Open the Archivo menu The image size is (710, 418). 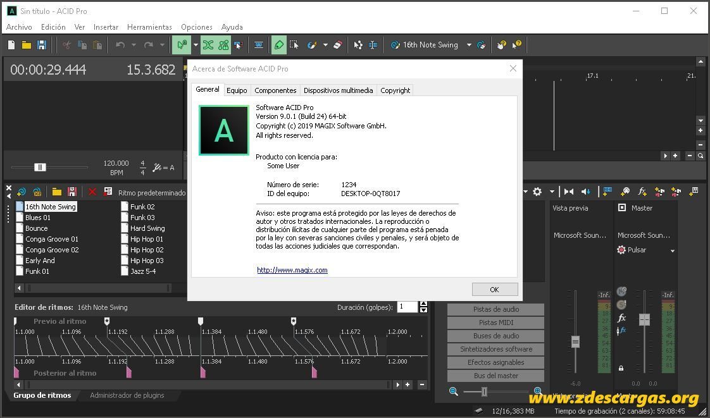[19, 27]
